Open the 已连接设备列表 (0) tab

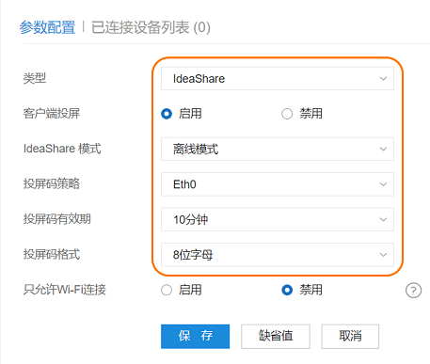tap(151, 27)
